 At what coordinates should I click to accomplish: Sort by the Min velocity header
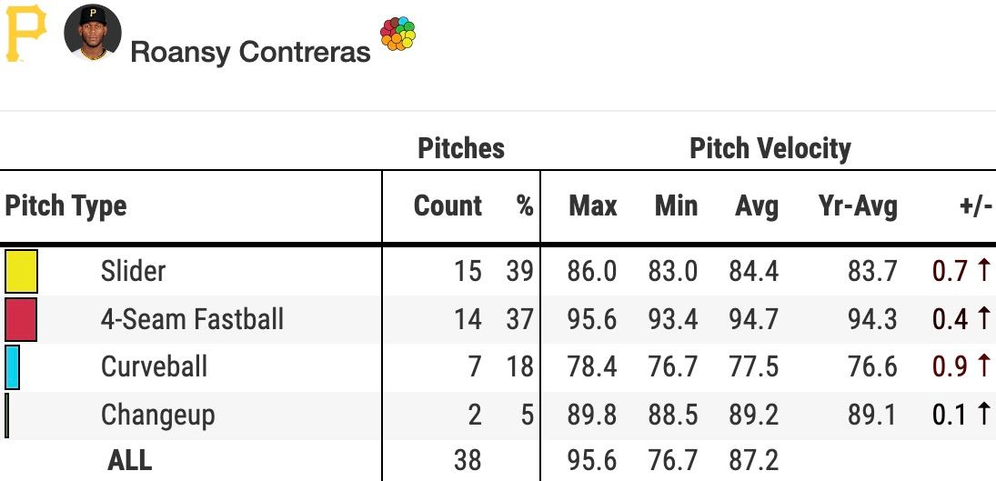(676, 205)
